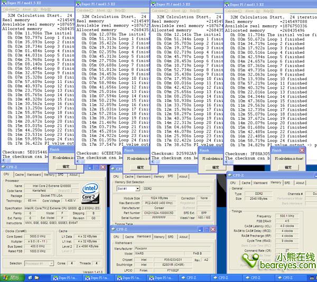Select the Memory tab in CPU-Z SPD window

pyautogui.click(x=159, y=176)
